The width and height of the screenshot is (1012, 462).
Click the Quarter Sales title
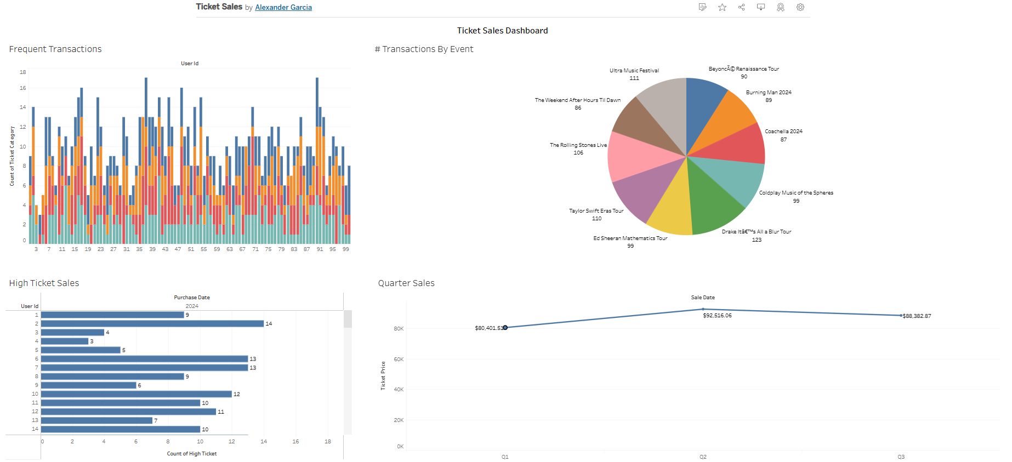[406, 283]
